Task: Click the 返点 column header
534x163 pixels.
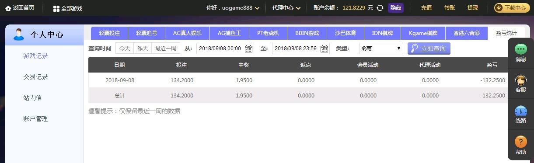Action: pyautogui.click(x=306, y=65)
